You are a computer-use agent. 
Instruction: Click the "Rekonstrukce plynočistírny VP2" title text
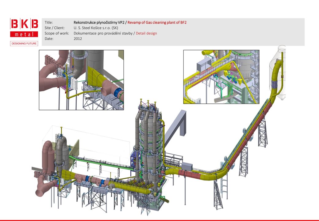tap(98, 22)
